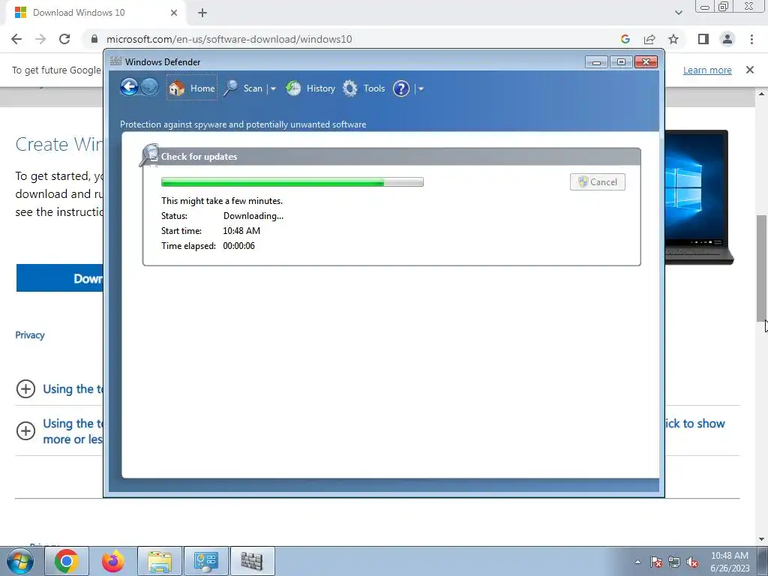
Task: Open Windows Defender Home
Action: [x=192, y=88]
